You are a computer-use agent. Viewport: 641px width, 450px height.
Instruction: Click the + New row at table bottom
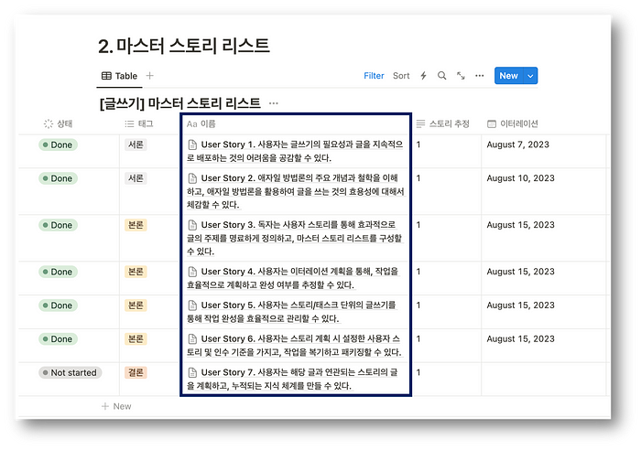pyautogui.click(x=116, y=406)
